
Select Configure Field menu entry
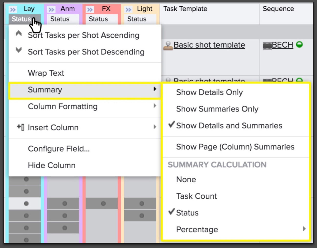pyautogui.click(x=59, y=149)
